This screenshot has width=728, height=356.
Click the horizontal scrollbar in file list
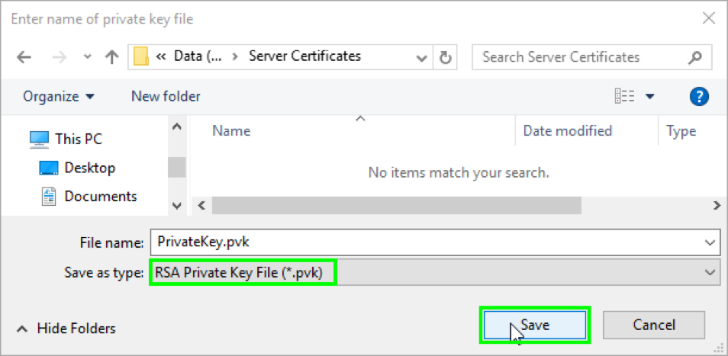point(397,206)
